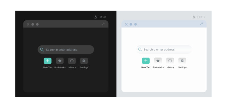Open Settings gear icon in dark window
Viewport: 230px width, 109px height.
point(84,61)
